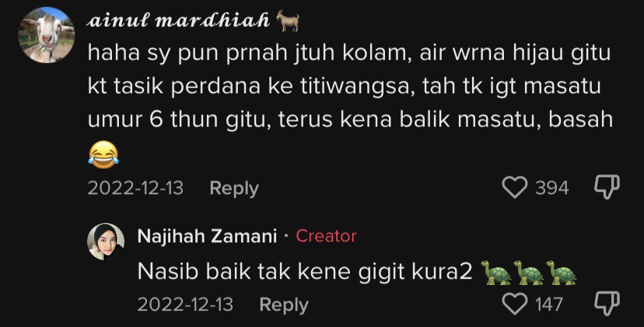Open ainul mardhiah's goat profile picture
This screenshot has width=644, height=327.
pos(47,34)
